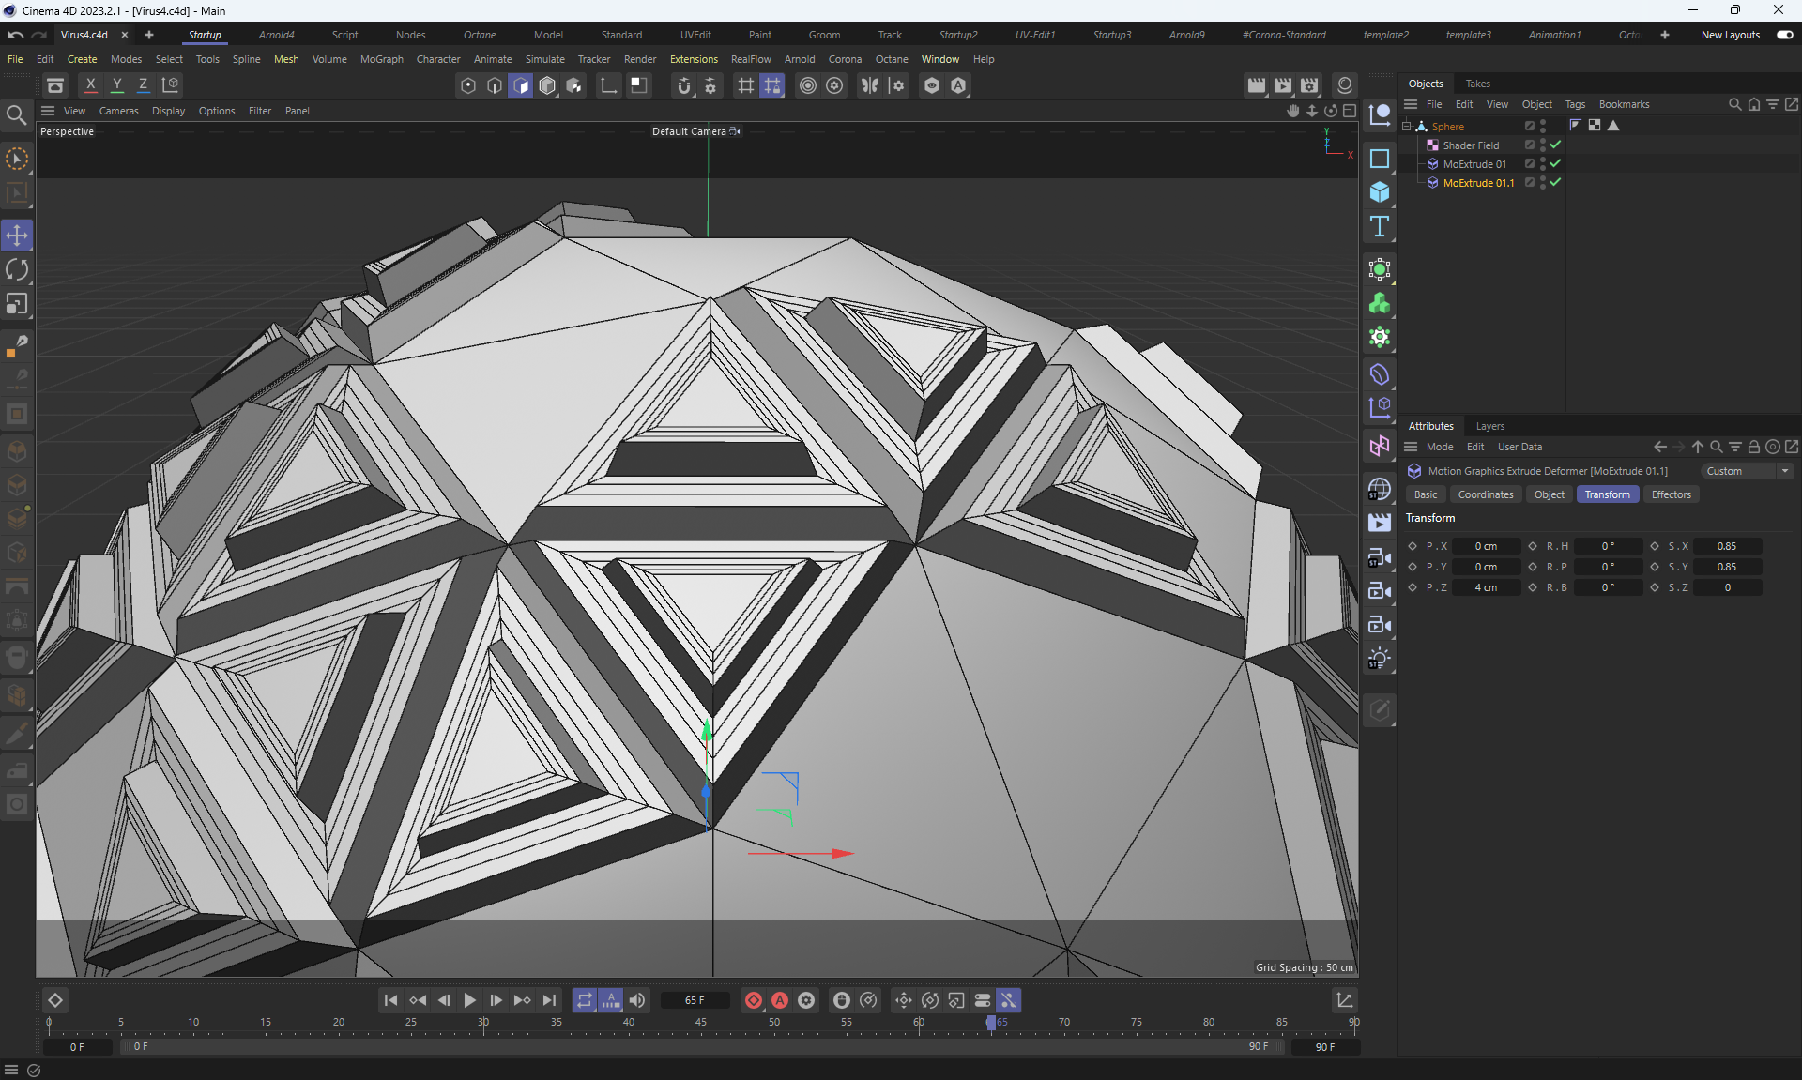The height and width of the screenshot is (1080, 1802).
Task: Open the MoGraph menu
Action: tap(381, 59)
